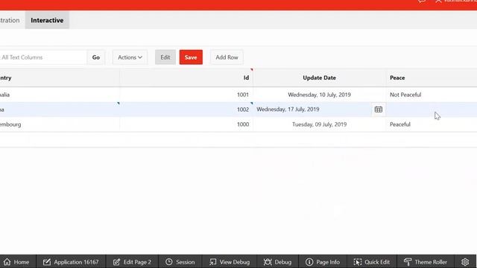Screen dimensions: 477x268
Task: Click the Add Row button
Action: point(227,57)
